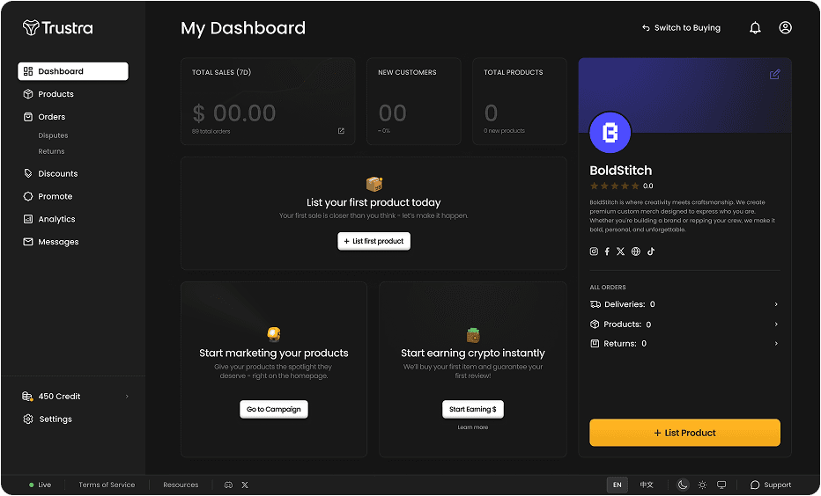821x496 pixels.
Task: Open Support chat
Action: 770,485
